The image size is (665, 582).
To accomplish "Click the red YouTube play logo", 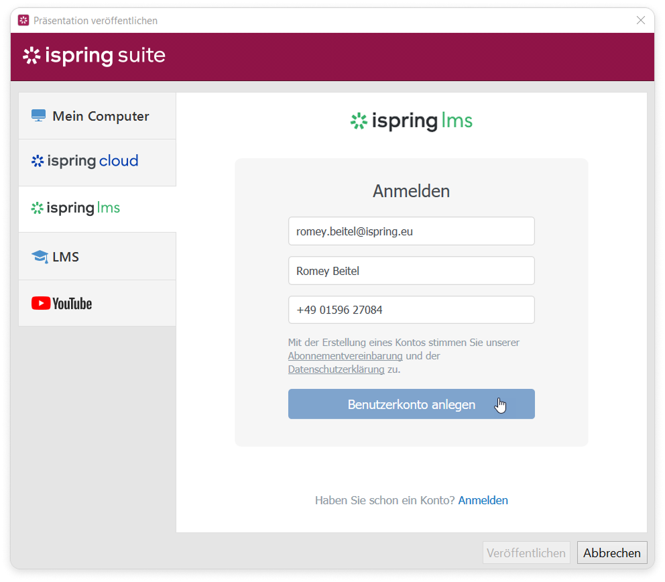I will (x=41, y=304).
